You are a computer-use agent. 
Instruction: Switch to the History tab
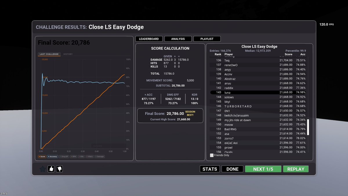68,54
